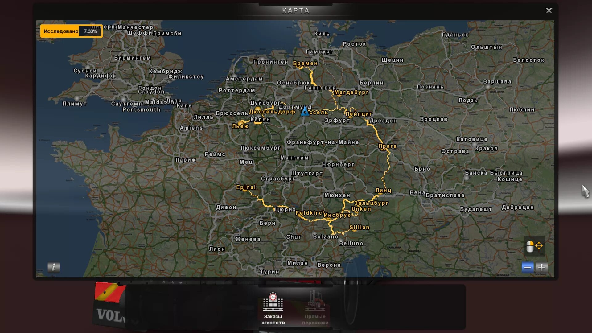Select the city label Нюрнберг
This screenshot has height=333, width=592.
(338, 165)
